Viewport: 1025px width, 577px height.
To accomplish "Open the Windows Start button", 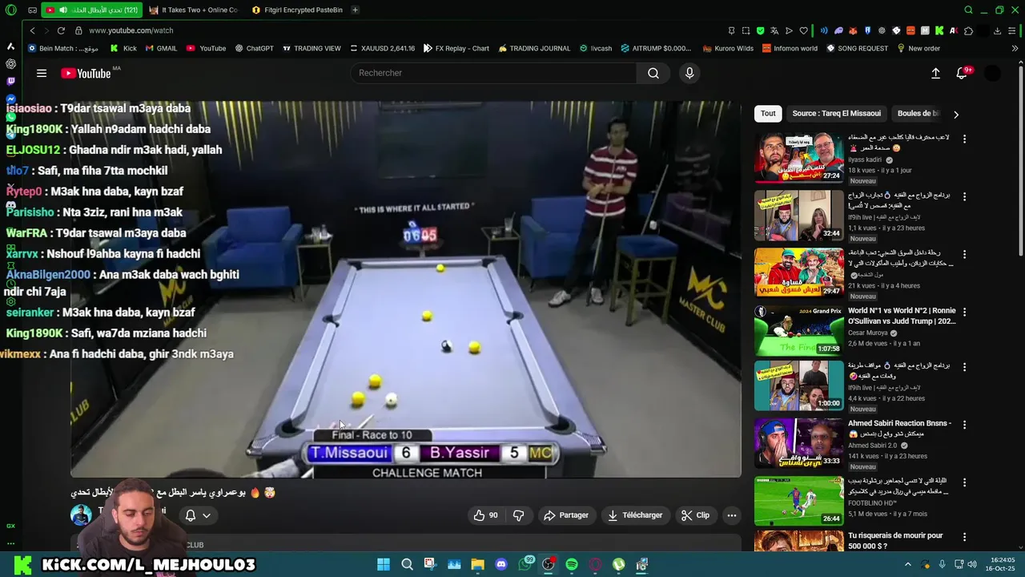I will [384, 564].
